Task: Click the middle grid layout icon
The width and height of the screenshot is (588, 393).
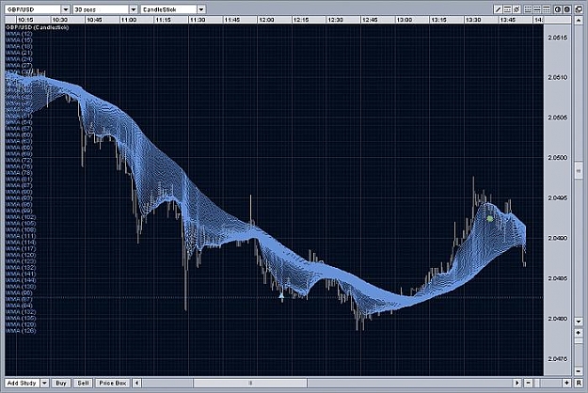Action: (x=537, y=9)
